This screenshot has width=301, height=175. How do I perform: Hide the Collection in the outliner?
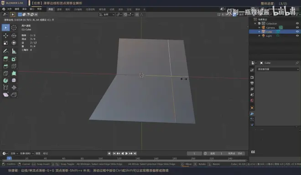click(x=297, y=23)
